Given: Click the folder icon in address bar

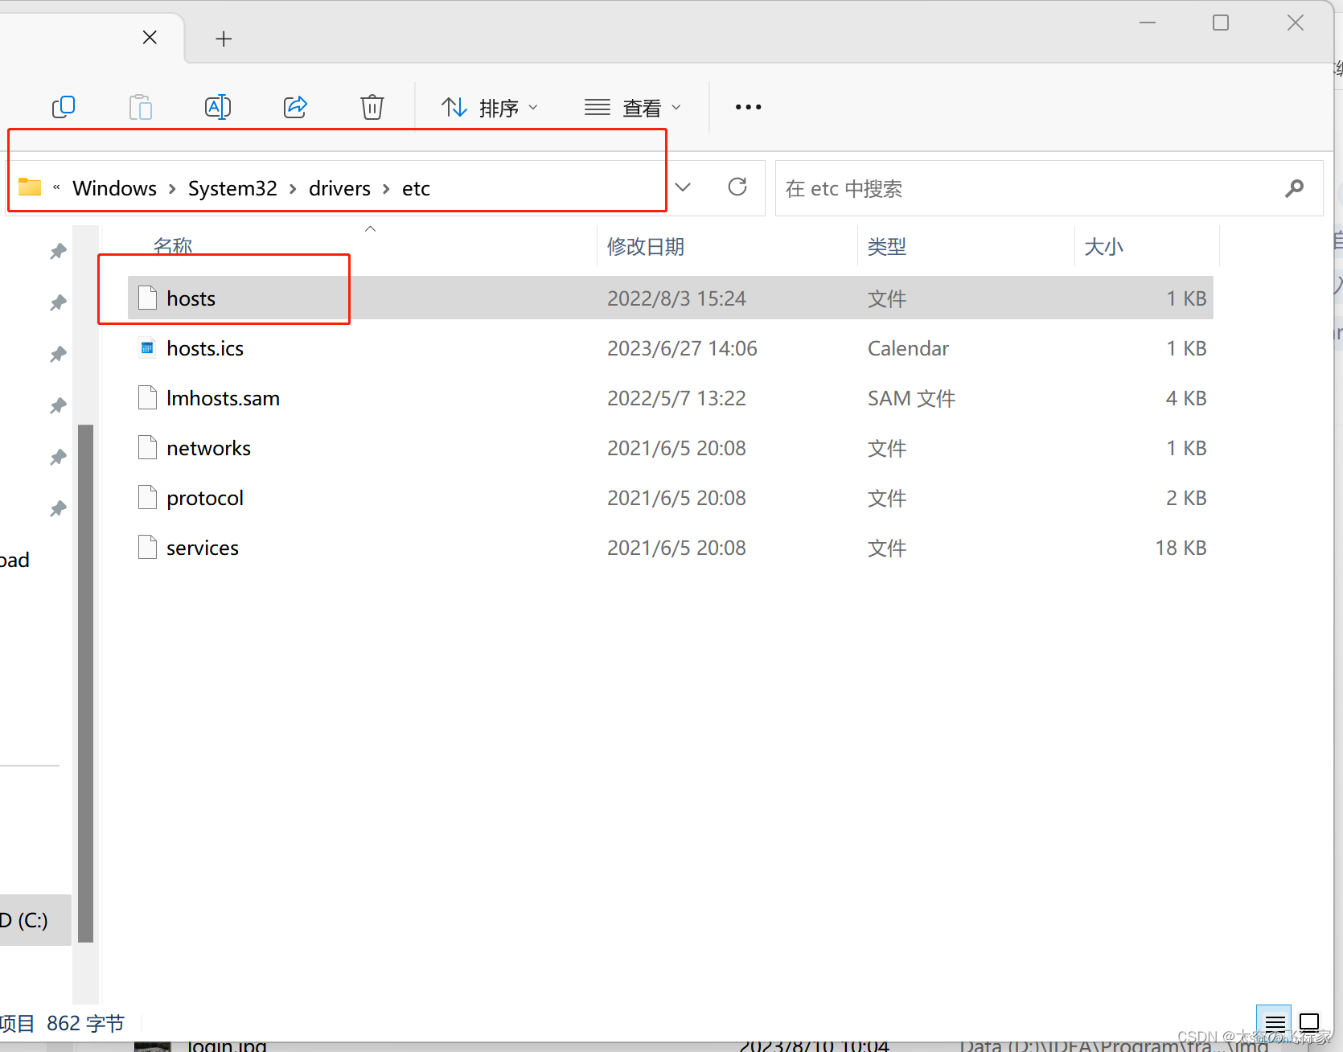Looking at the screenshot, I should [x=30, y=187].
